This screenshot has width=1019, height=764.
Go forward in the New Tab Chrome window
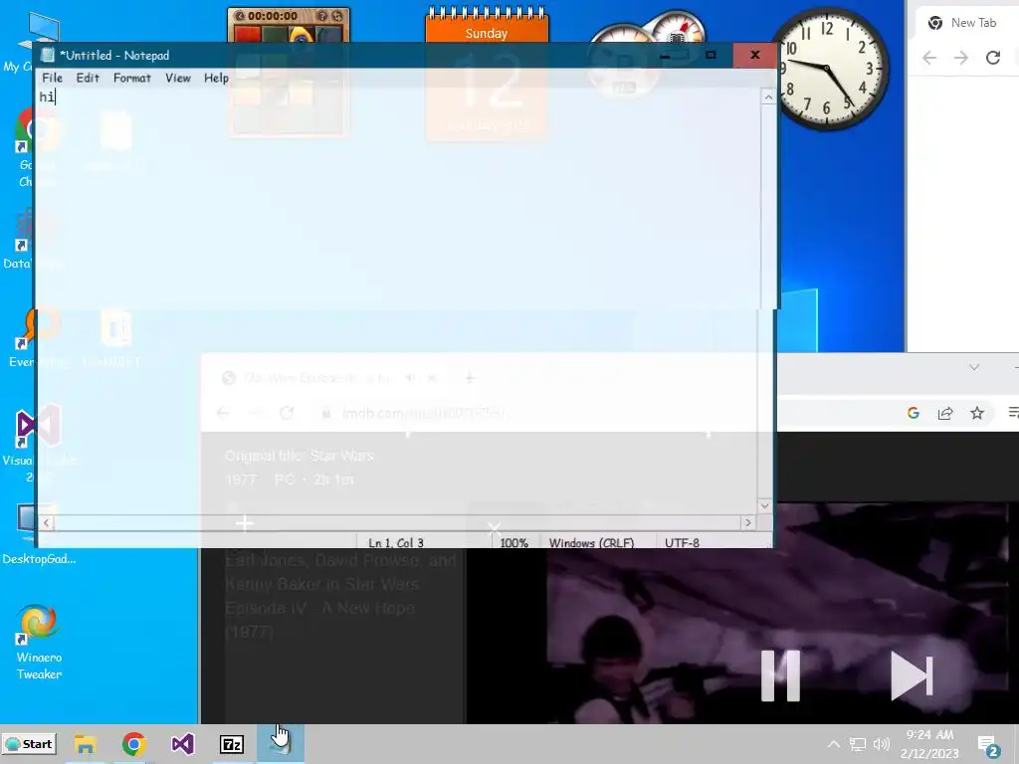pos(961,58)
